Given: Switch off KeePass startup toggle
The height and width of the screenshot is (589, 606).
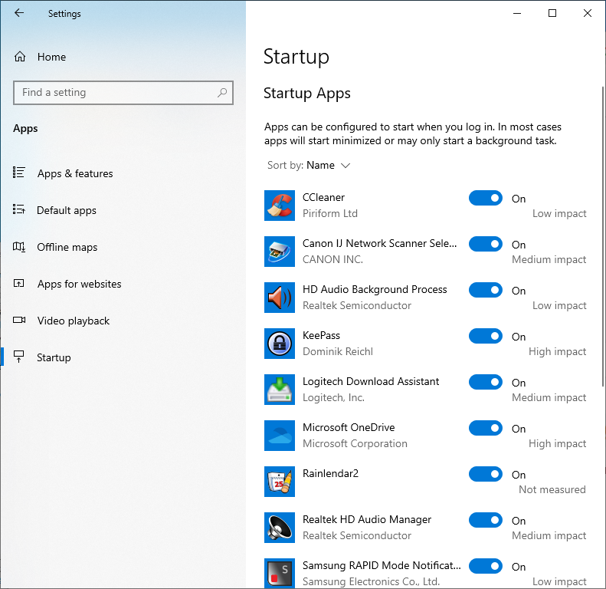Looking at the screenshot, I should 486,336.
